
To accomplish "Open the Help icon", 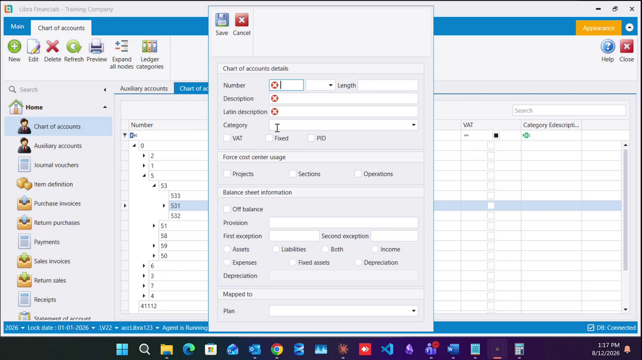I will point(608,51).
